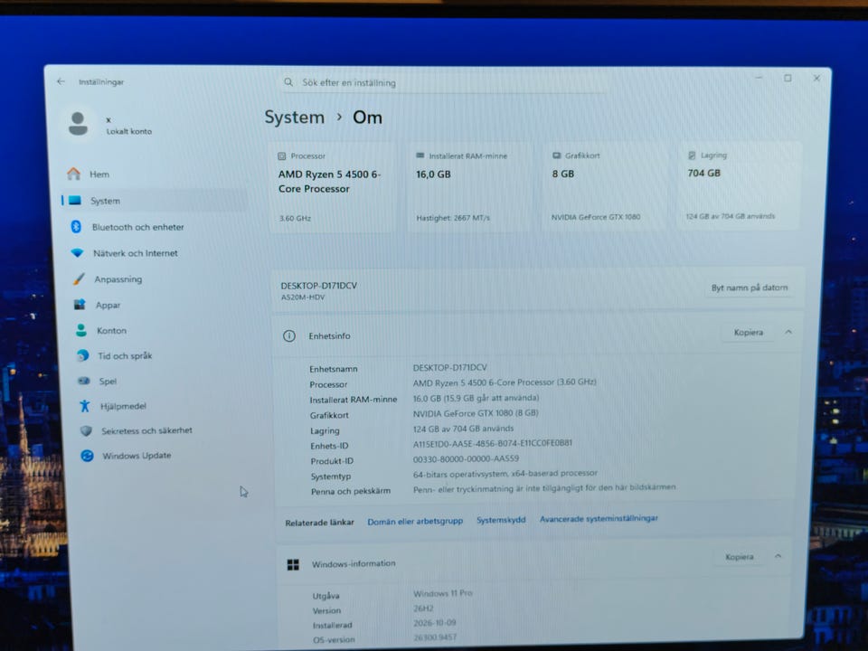868x651 pixels.
Task: Click System in the breadcrumb heading
Action: [x=294, y=118]
